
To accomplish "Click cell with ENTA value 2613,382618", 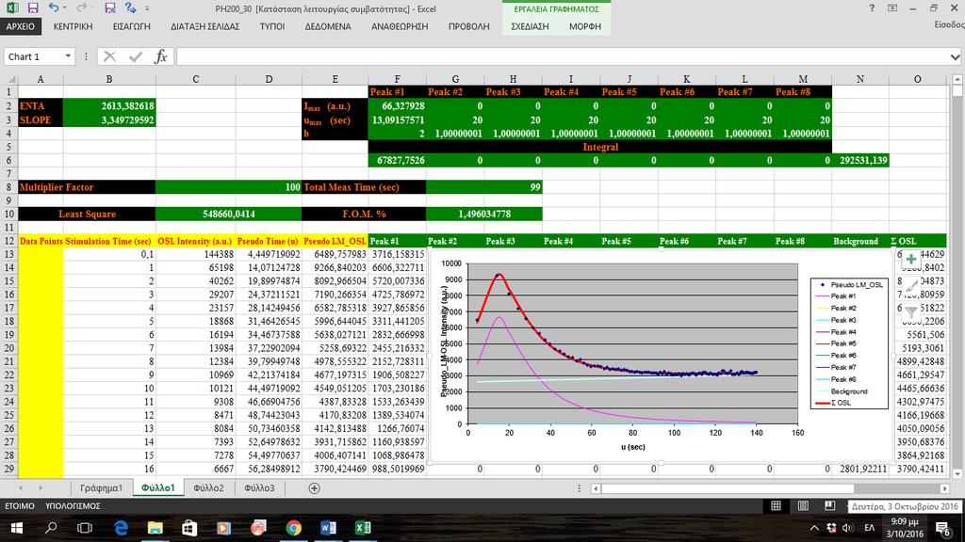I will (109, 105).
